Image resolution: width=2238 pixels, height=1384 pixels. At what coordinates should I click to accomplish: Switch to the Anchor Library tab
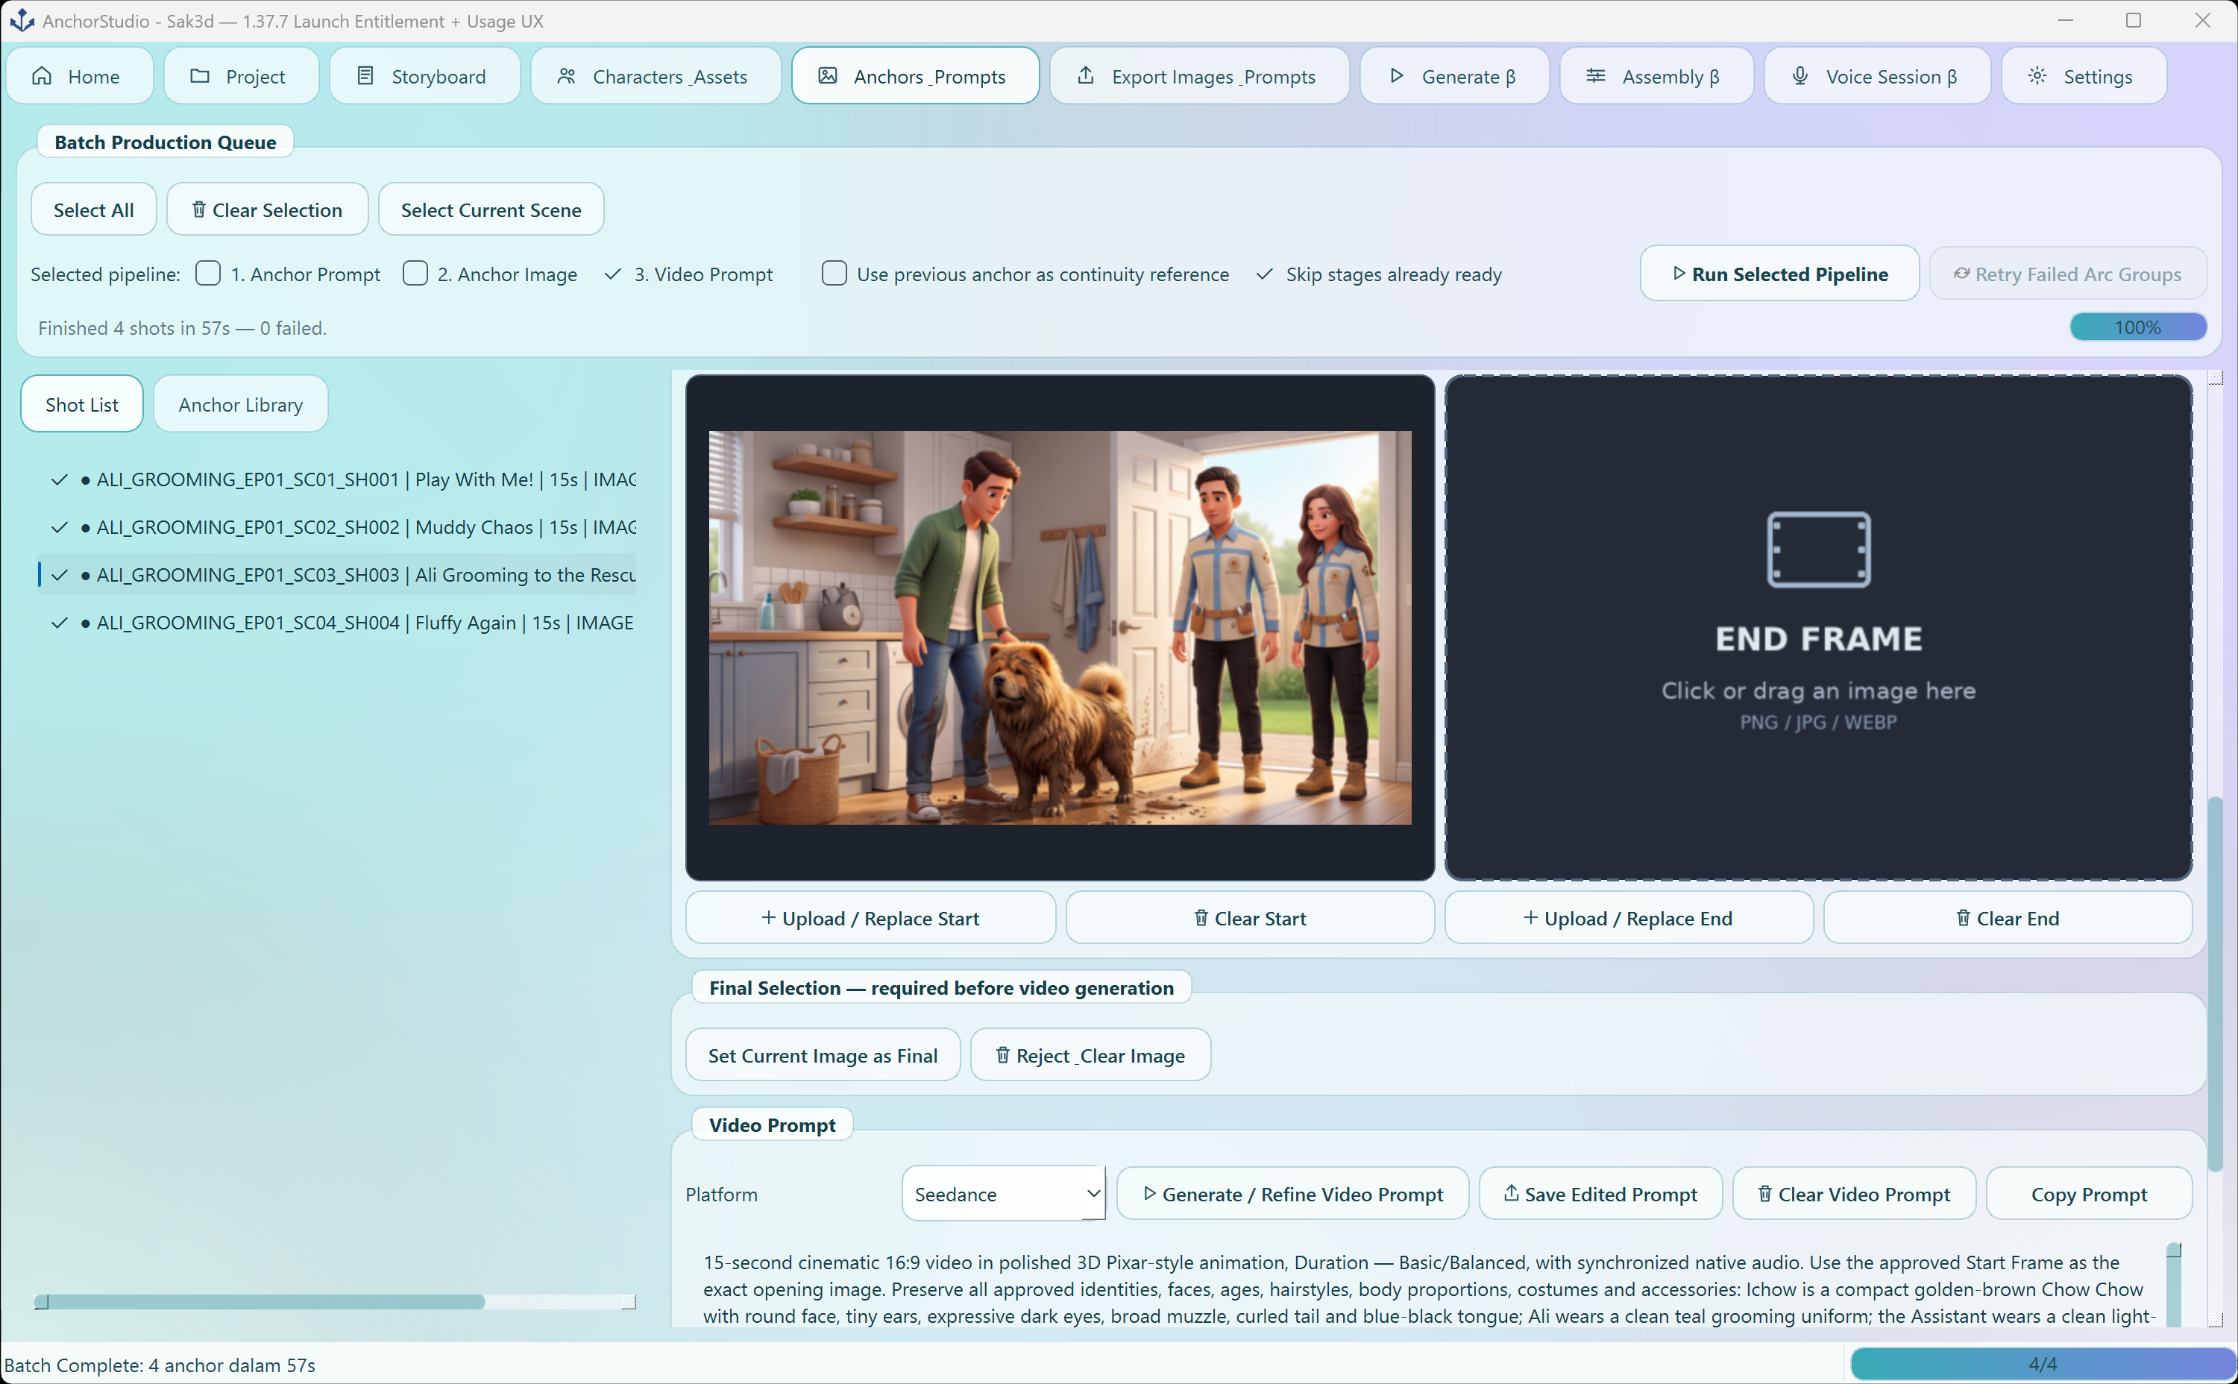pos(240,403)
